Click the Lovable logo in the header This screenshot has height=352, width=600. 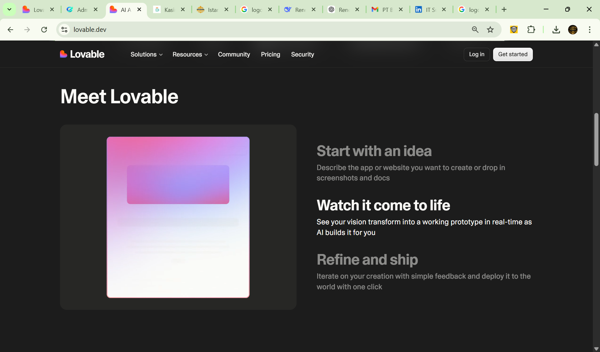click(x=82, y=54)
